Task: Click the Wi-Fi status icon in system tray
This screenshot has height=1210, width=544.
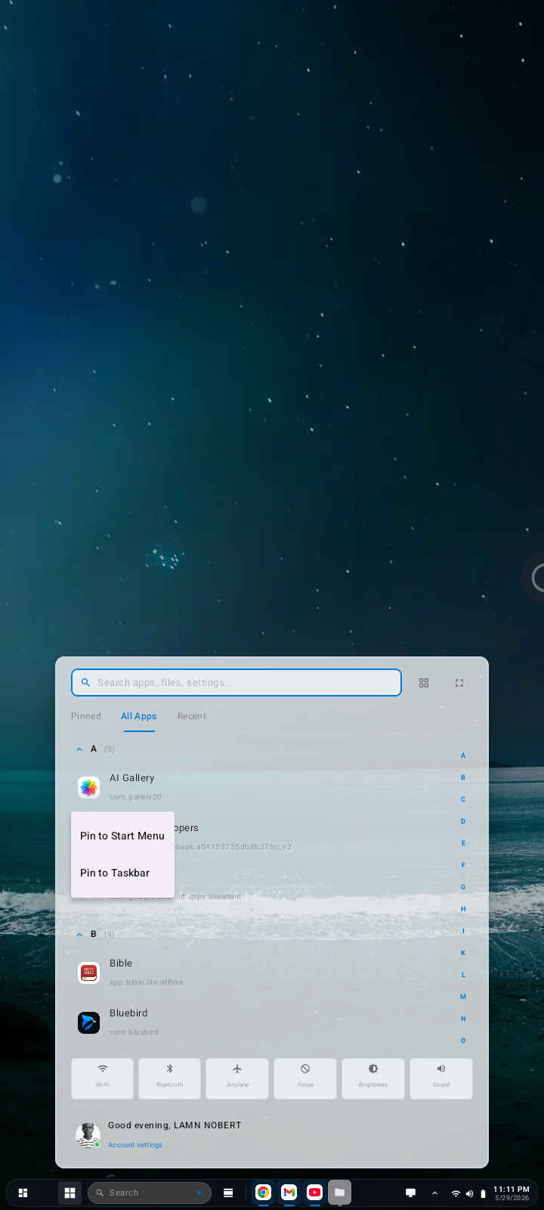Action: pos(456,1193)
